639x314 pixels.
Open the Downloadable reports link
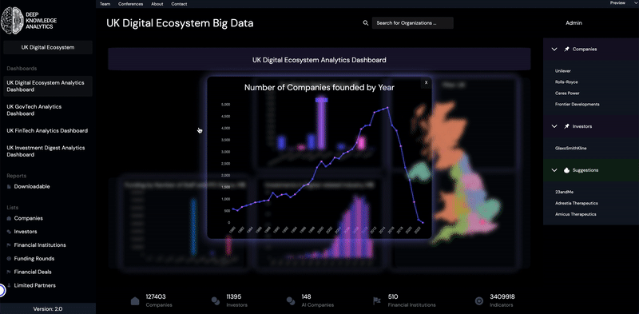pyautogui.click(x=32, y=186)
